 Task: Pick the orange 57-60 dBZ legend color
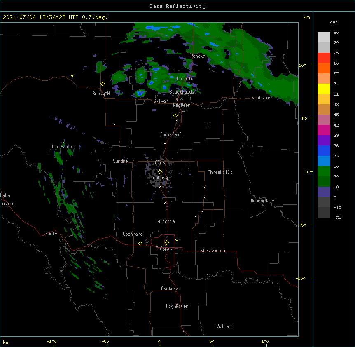[324, 68]
